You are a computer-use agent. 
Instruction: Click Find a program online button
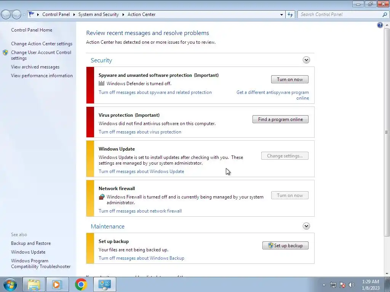tap(280, 119)
